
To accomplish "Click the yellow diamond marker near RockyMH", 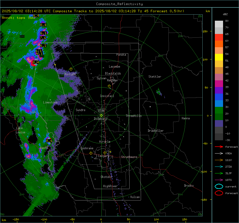I will [71, 69].
